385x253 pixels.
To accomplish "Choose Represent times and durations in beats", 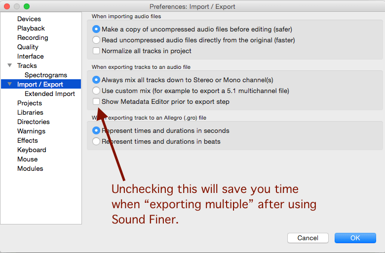I will tap(96, 141).
